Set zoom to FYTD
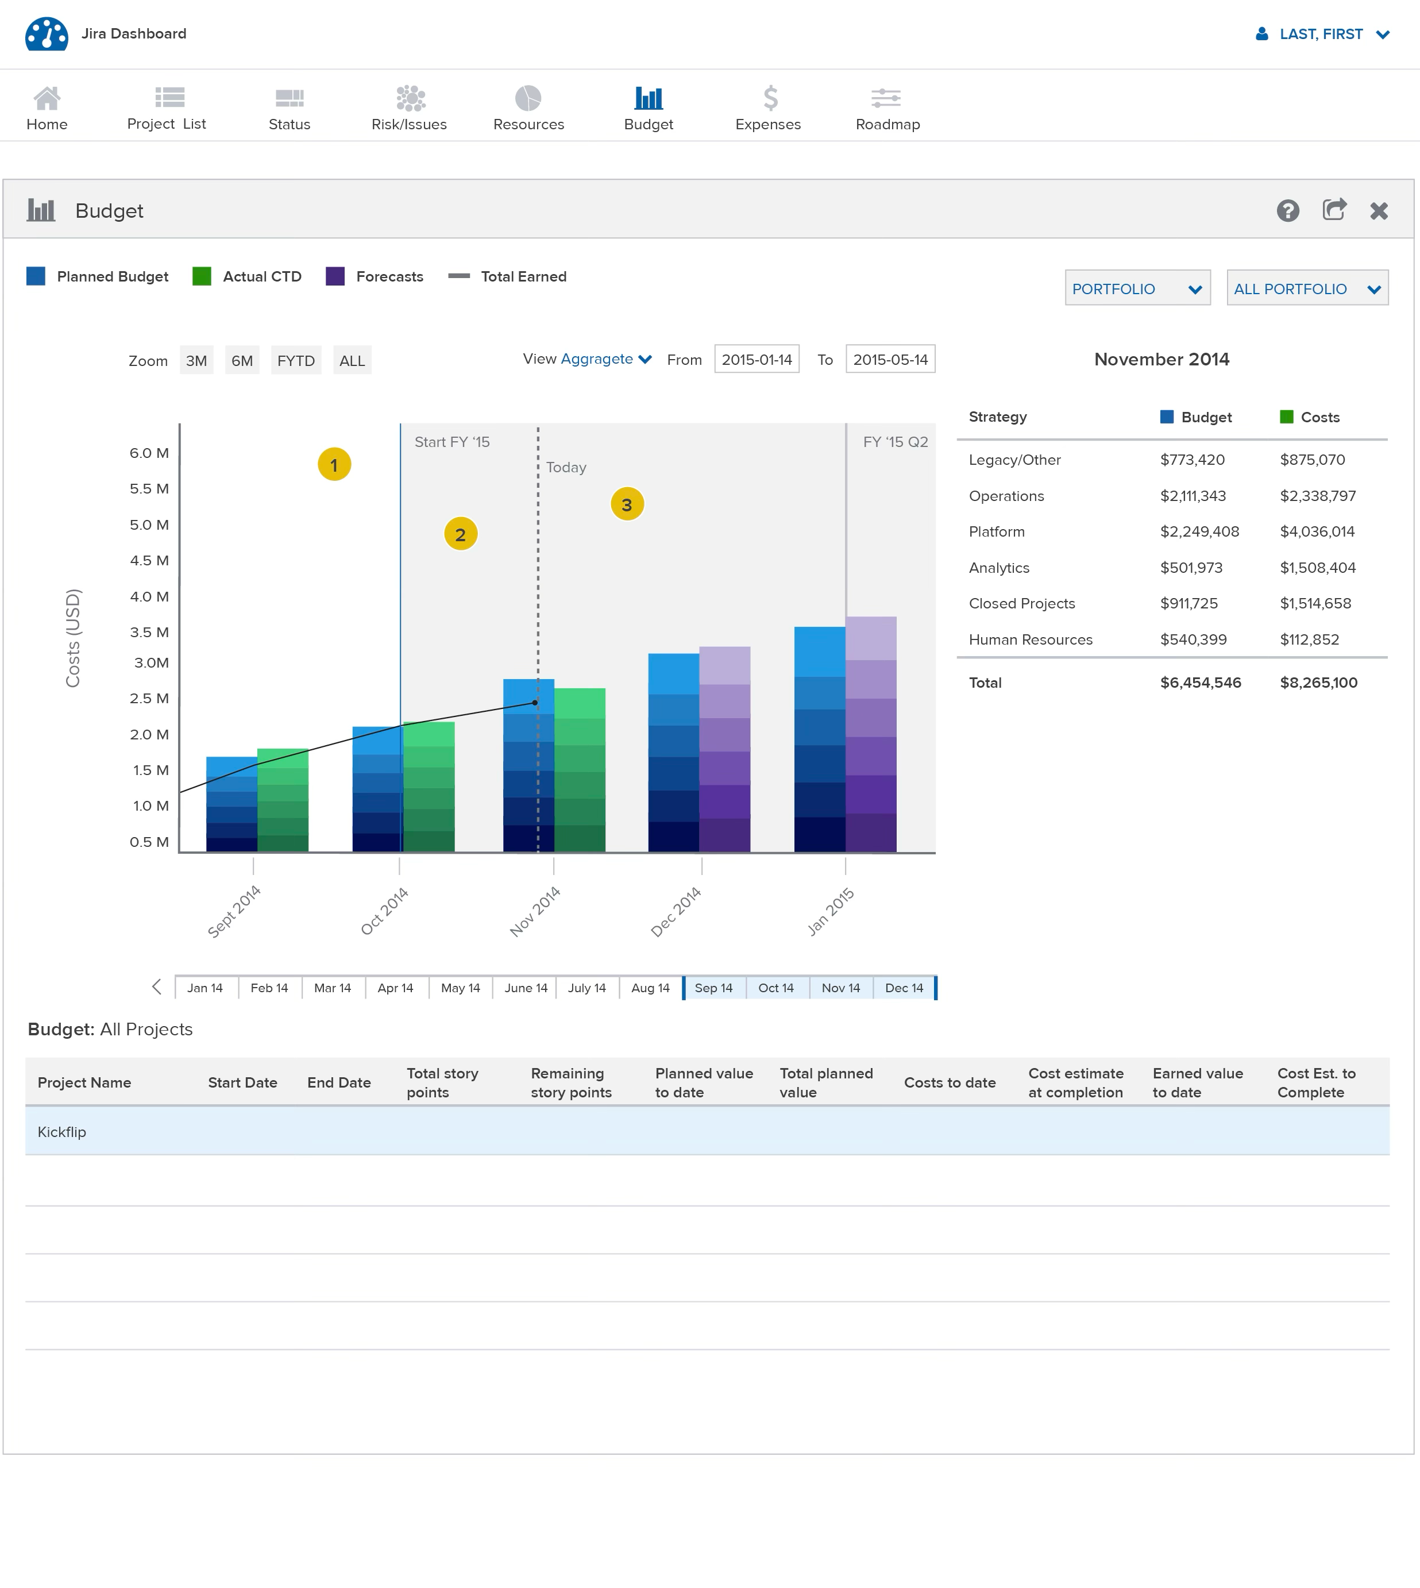The width and height of the screenshot is (1420, 1588). [x=296, y=361]
